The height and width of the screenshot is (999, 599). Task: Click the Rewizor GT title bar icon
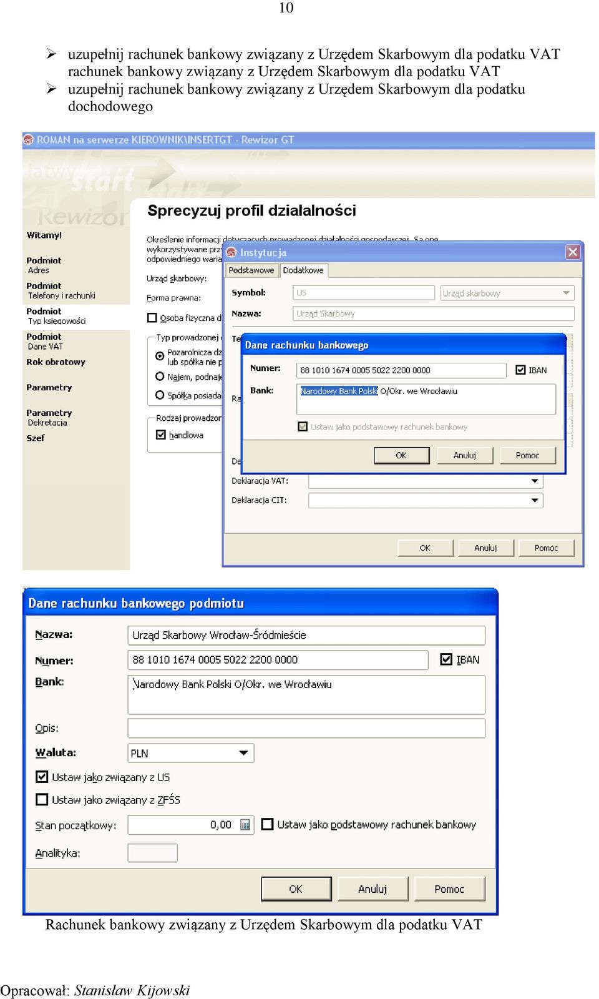(x=28, y=140)
